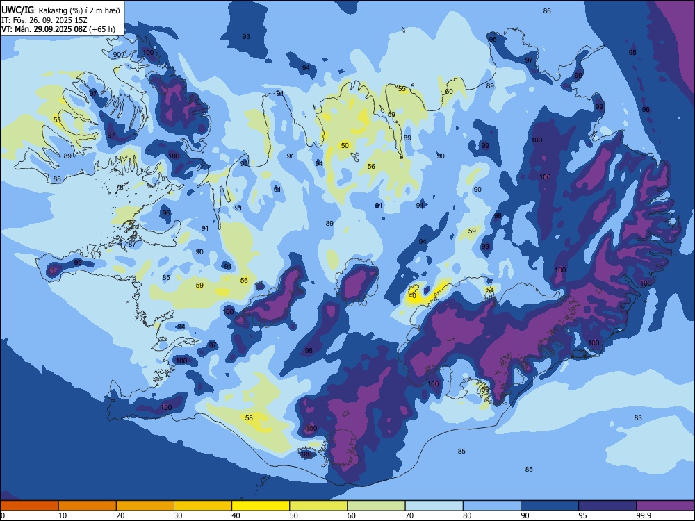This screenshot has height=521, width=695.
Task: Select the amber 20–30 legend swatch
Action: (x=145, y=506)
